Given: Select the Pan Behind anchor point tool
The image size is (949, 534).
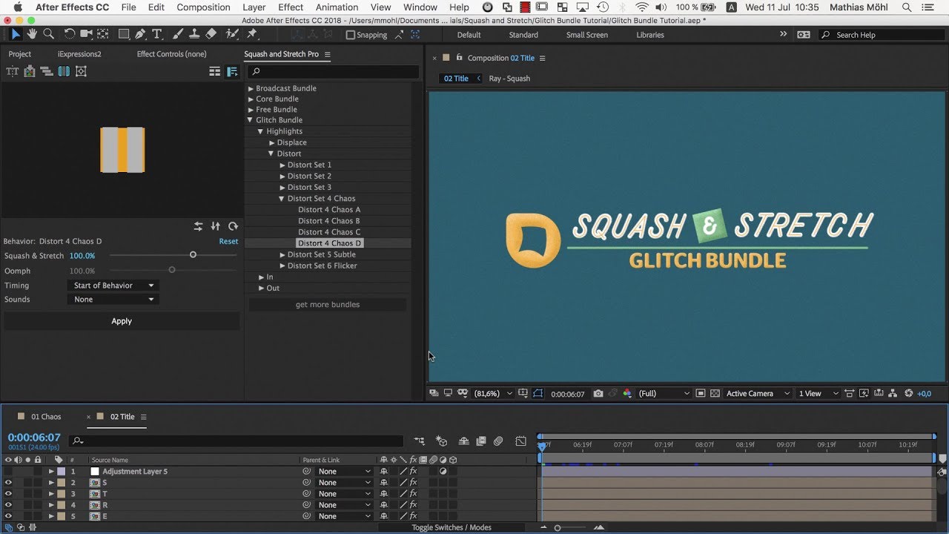Looking at the screenshot, I should (103, 34).
